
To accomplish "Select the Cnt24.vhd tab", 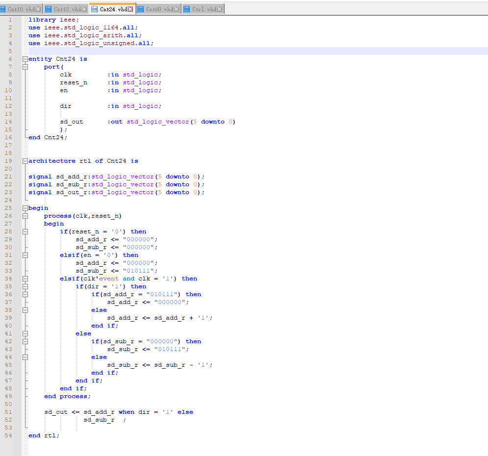I will tap(112, 9).
